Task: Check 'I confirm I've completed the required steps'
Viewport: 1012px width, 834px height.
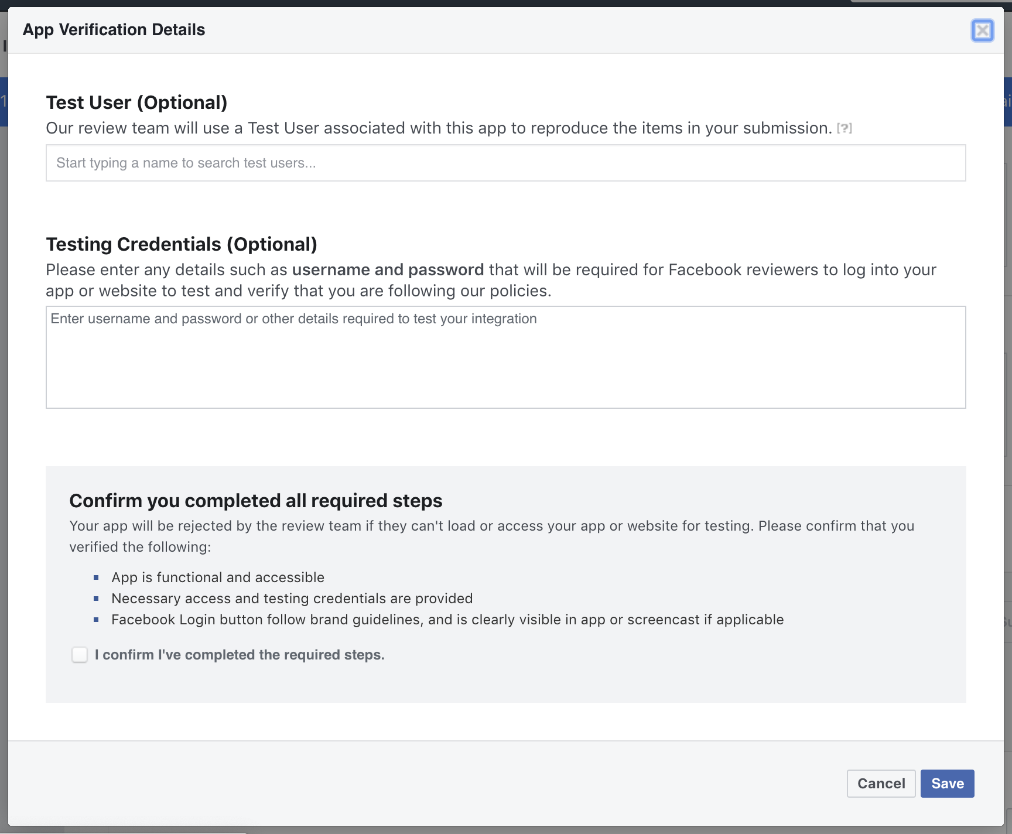Action: [x=79, y=655]
